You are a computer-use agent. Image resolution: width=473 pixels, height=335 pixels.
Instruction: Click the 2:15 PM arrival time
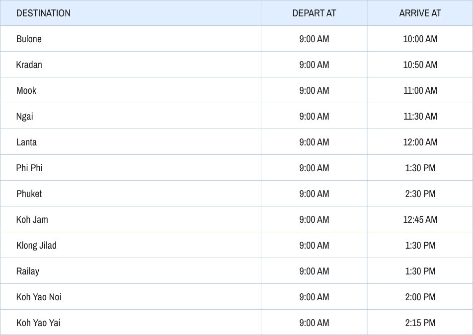[x=420, y=323]
